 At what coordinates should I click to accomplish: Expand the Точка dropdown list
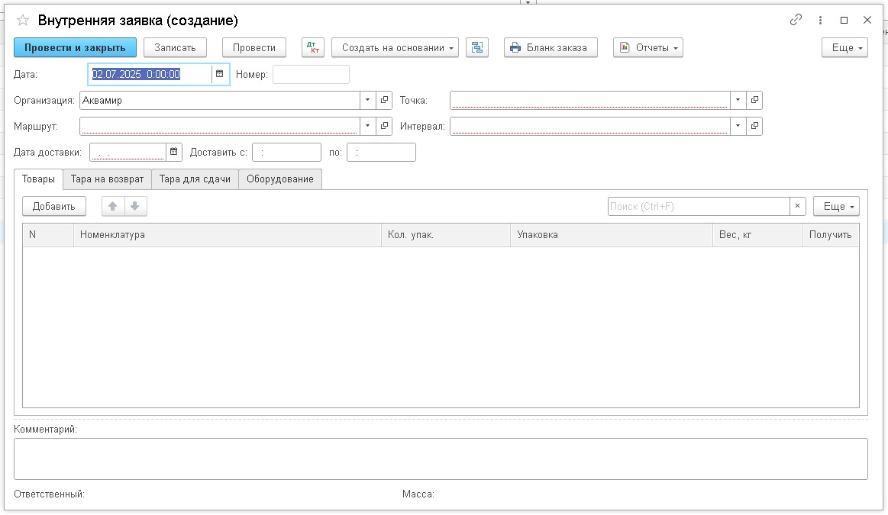click(738, 100)
